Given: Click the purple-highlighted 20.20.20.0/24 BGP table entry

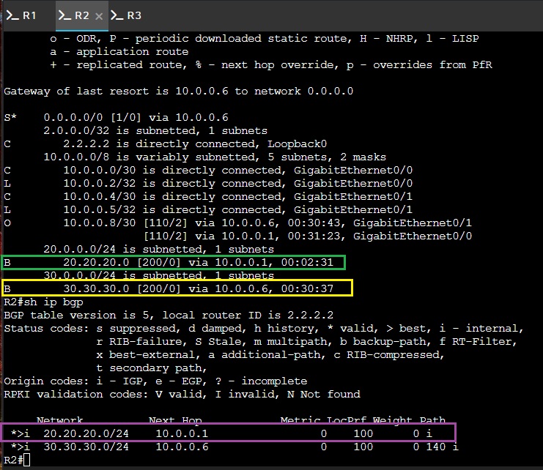Looking at the screenshot, I should point(229,433).
